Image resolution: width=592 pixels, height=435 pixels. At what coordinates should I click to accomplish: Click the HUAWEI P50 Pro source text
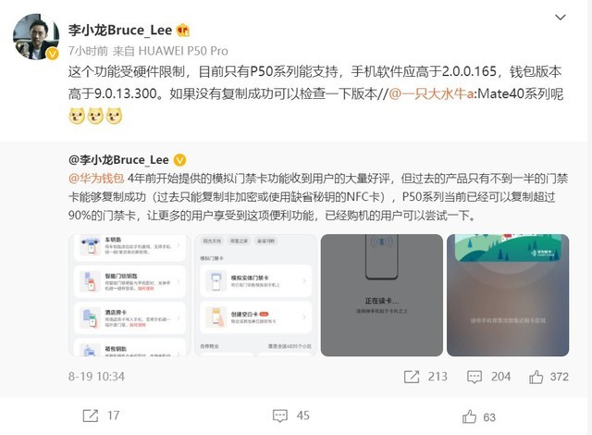183,51
